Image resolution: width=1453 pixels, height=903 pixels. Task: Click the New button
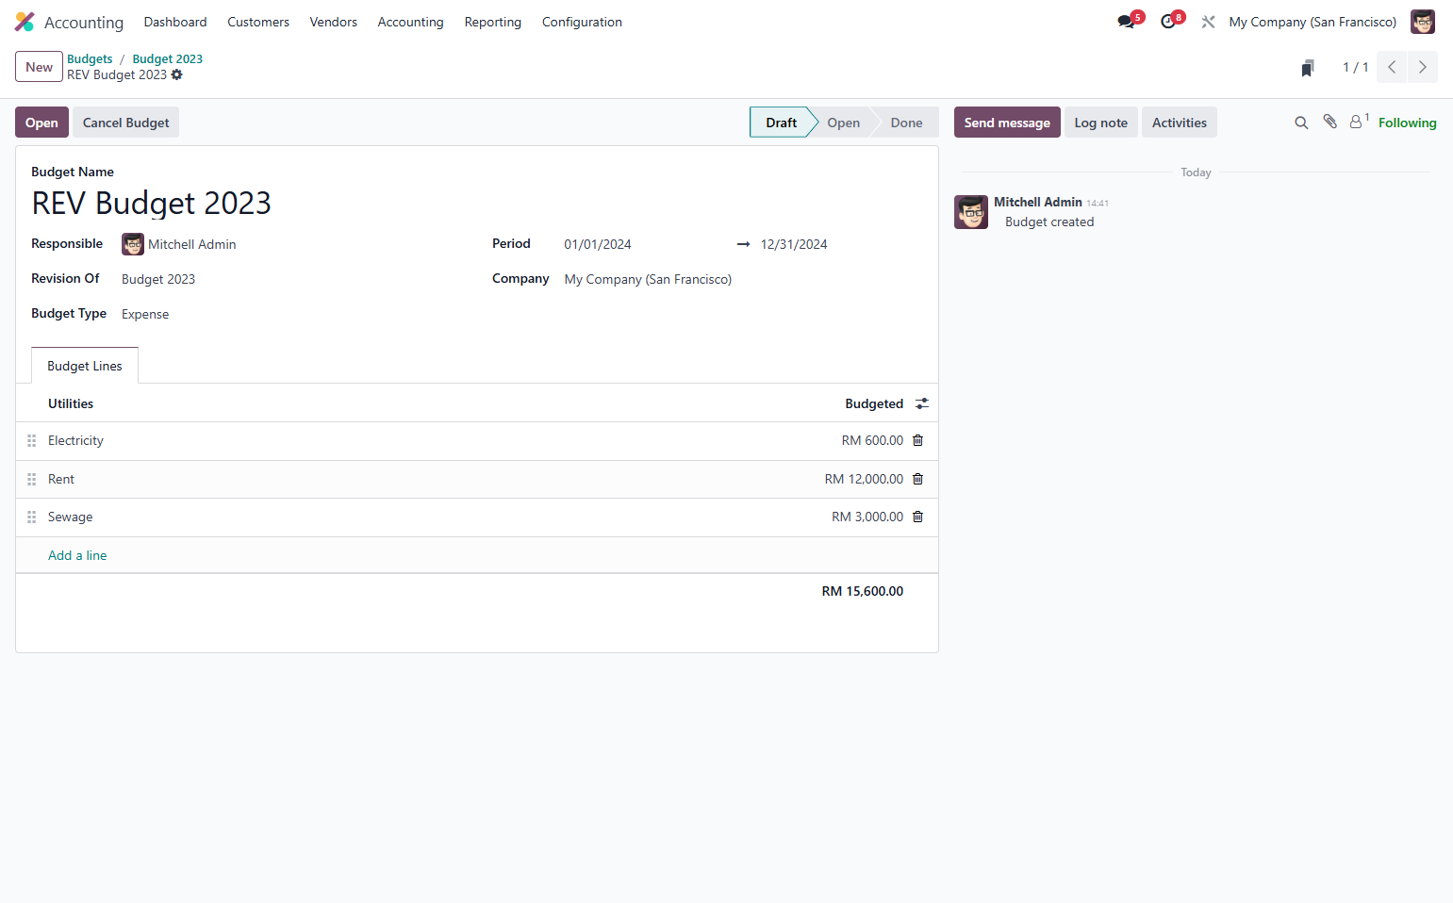coord(40,67)
